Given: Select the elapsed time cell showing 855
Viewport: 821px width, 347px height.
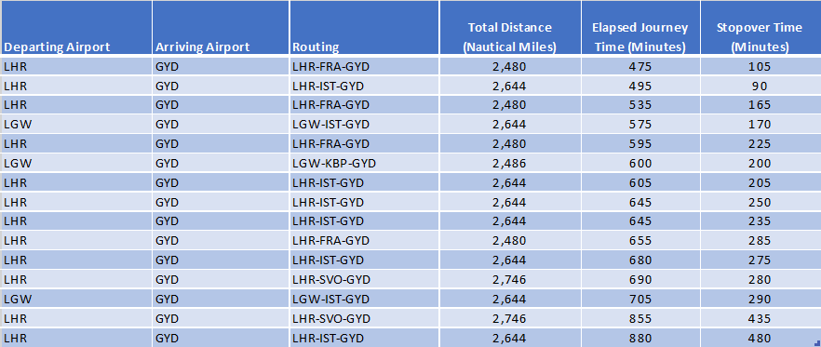Looking at the screenshot, I should coord(640,318).
